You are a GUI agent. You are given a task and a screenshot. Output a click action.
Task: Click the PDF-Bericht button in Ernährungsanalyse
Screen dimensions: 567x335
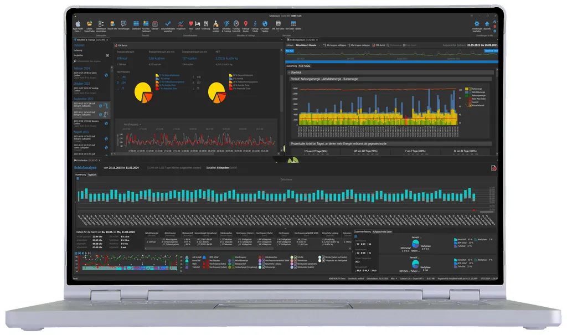[380, 44]
